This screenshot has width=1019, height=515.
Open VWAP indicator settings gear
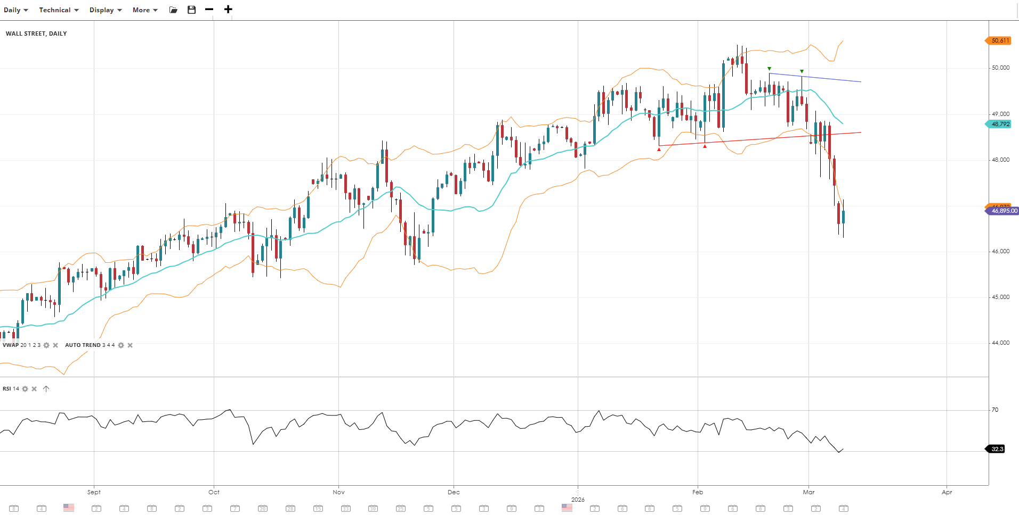point(46,345)
